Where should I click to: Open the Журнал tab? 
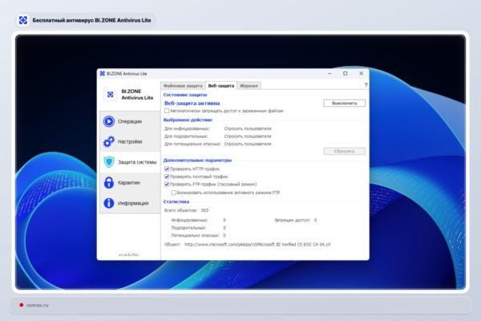point(249,86)
